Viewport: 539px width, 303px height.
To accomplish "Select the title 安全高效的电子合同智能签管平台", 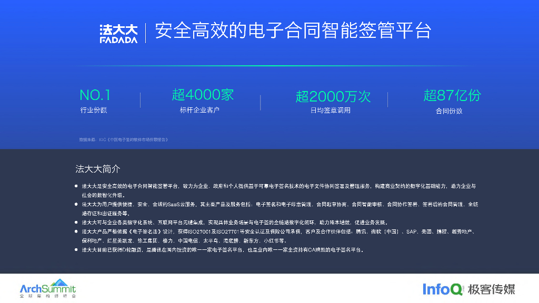I will (x=293, y=31).
